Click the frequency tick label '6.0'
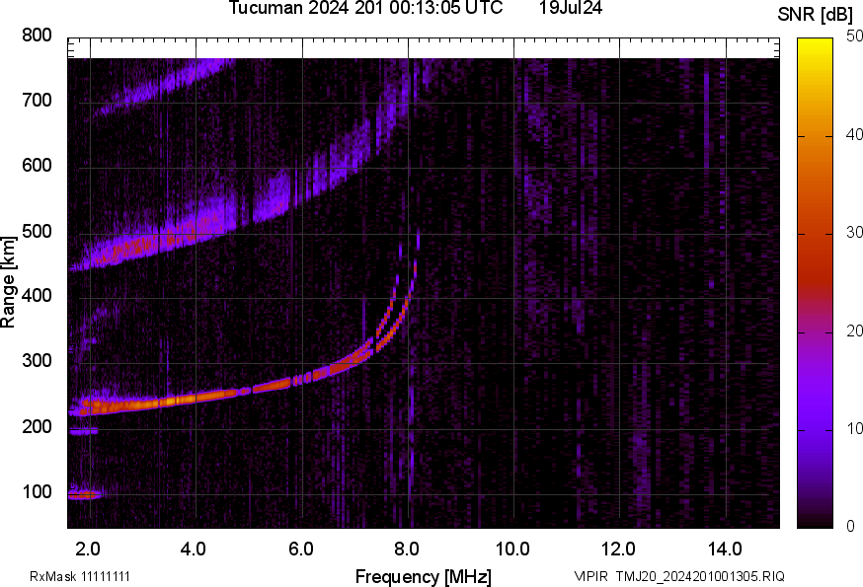This screenshot has width=863, height=587. (300, 550)
